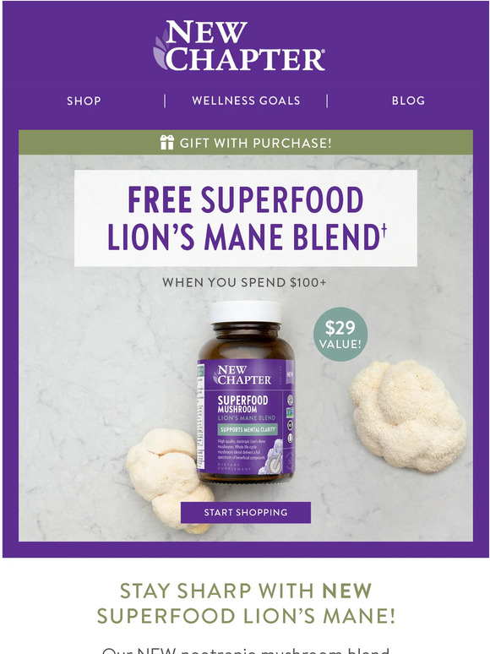490x654 pixels.
Task: Click the supplement bottle image
Action: [246, 392]
